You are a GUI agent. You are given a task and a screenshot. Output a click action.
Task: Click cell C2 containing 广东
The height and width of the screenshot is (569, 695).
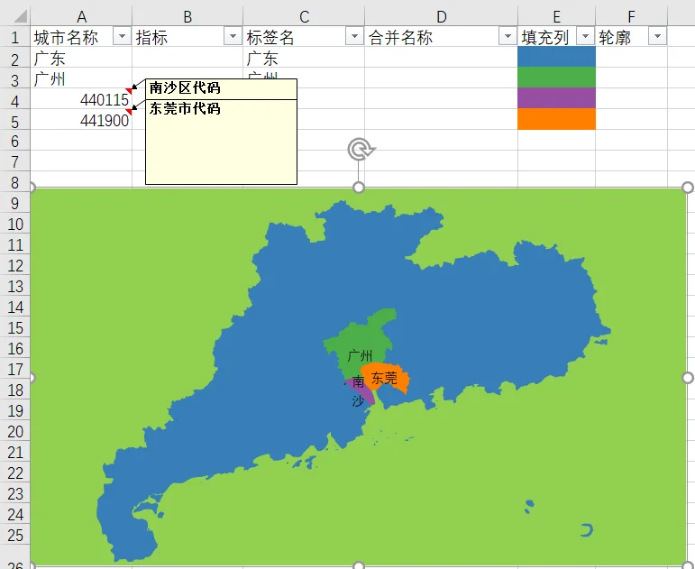[x=304, y=58]
